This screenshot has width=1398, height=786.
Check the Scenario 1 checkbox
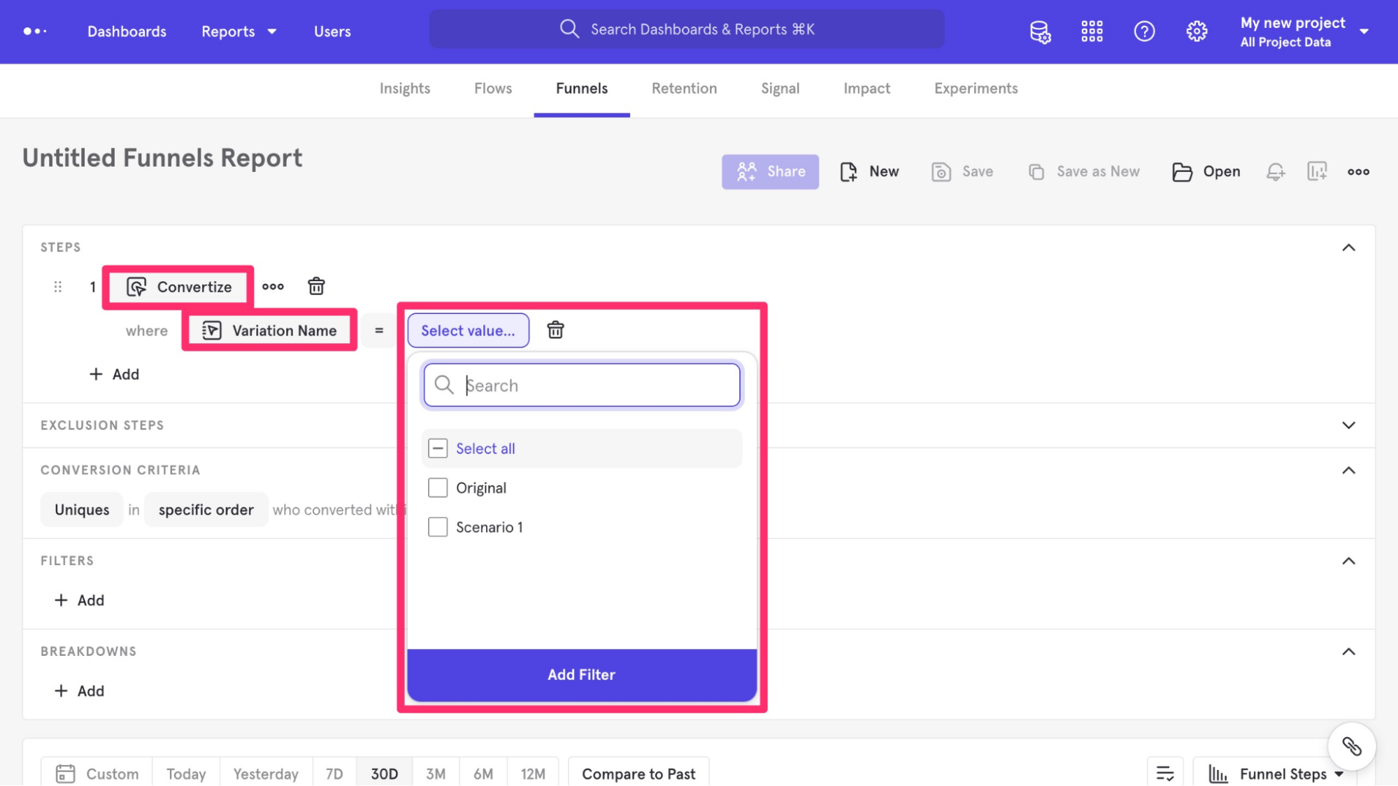coord(438,527)
